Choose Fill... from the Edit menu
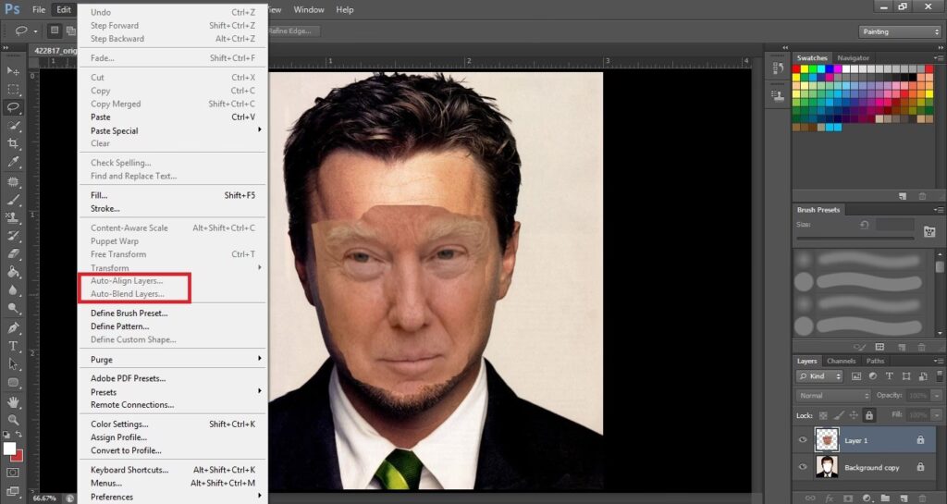The width and height of the screenshot is (947, 504). tap(99, 195)
